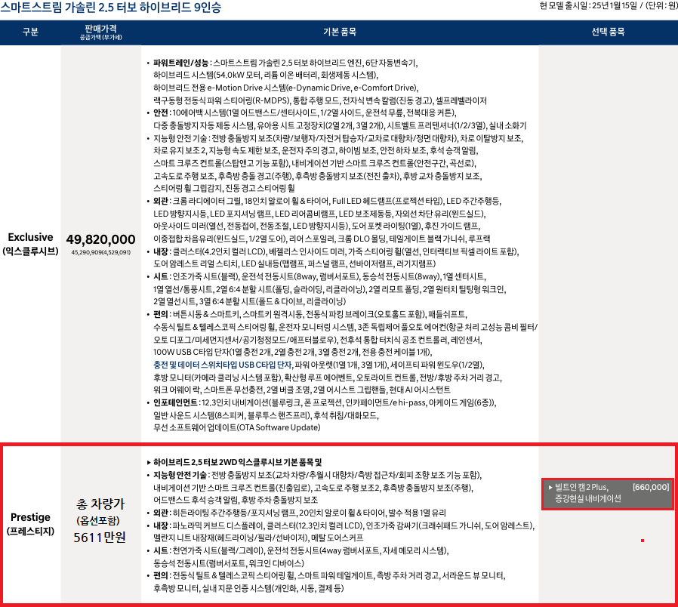Click the triangle bullet before 빌트인 캠 2 Plus

coord(549,488)
